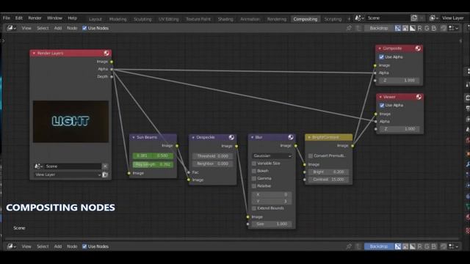Collapse the Viewer node
Viewport: 470px width, 264px height.
point(380,97)
